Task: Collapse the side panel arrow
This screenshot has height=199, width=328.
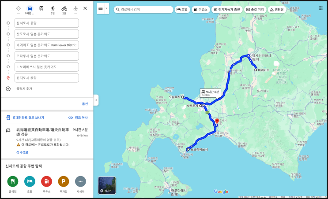Action: point(96,100)
